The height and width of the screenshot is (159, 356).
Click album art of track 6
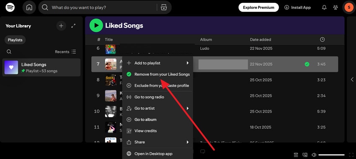[111, 49]
